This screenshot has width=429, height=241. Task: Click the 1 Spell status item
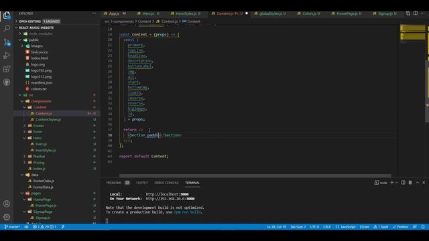[x=381, y=227]
